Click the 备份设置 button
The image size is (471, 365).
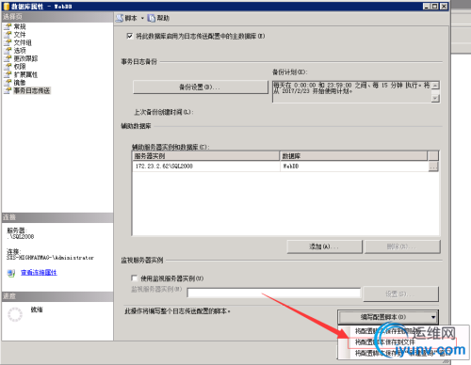[x=201, y=87]
